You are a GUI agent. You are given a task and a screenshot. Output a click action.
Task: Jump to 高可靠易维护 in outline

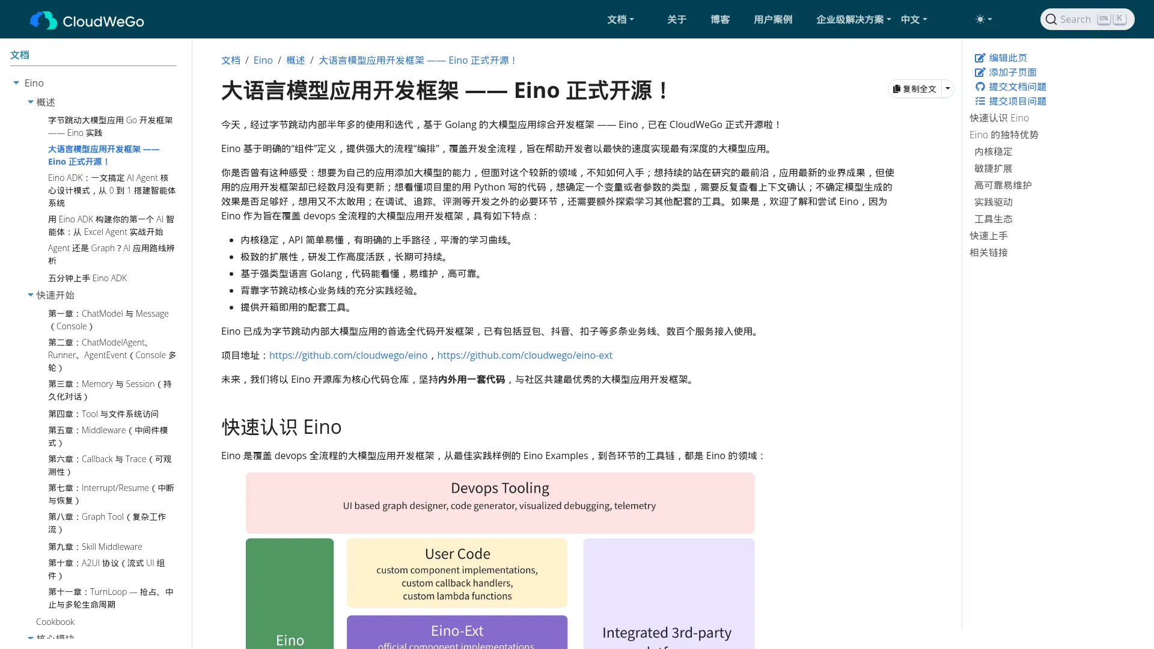pyautogui.click(x=1003, y=185)
